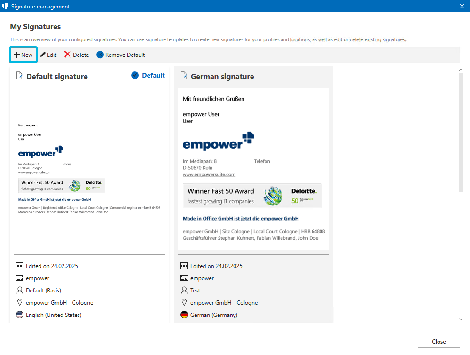
Task: Click the My Signatures heading
Action: (x=35, y=27)
